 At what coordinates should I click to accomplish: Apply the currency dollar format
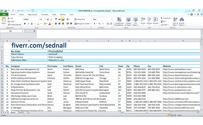point(94,24)
